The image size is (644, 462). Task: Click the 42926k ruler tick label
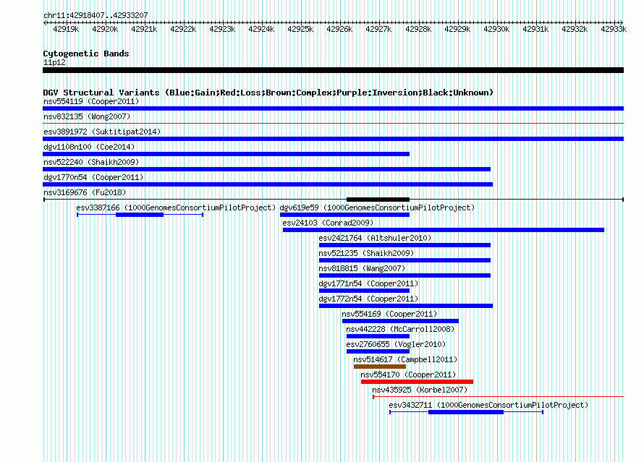coord(339,29)
